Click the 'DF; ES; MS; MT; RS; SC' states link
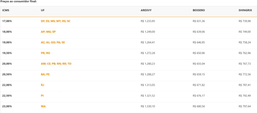This screenshot has height=113, width=257. click(55, 21)
